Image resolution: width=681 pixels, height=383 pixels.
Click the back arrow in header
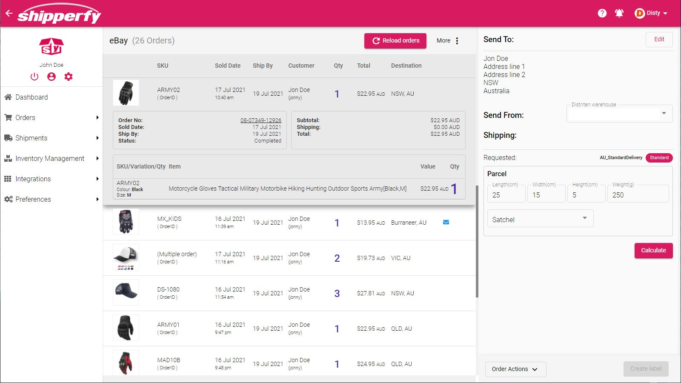click(9, 14)
